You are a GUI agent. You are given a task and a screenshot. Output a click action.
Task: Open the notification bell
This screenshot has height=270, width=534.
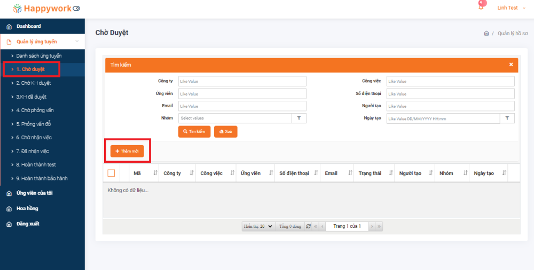[481, 7]
